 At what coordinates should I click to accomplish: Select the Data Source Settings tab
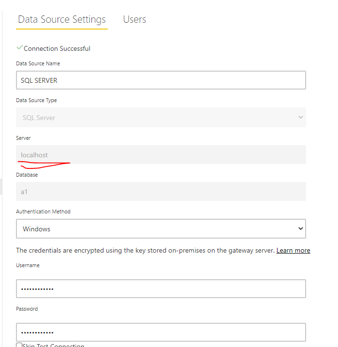tap(62, 19)
